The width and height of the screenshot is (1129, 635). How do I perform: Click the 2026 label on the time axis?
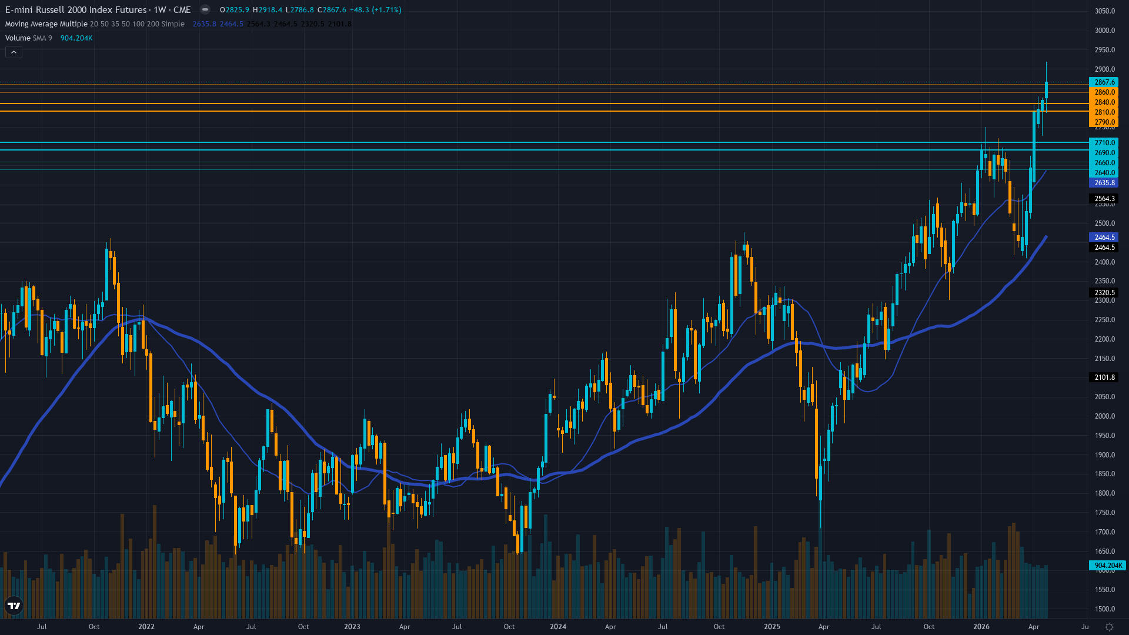(x=981, y=627)
